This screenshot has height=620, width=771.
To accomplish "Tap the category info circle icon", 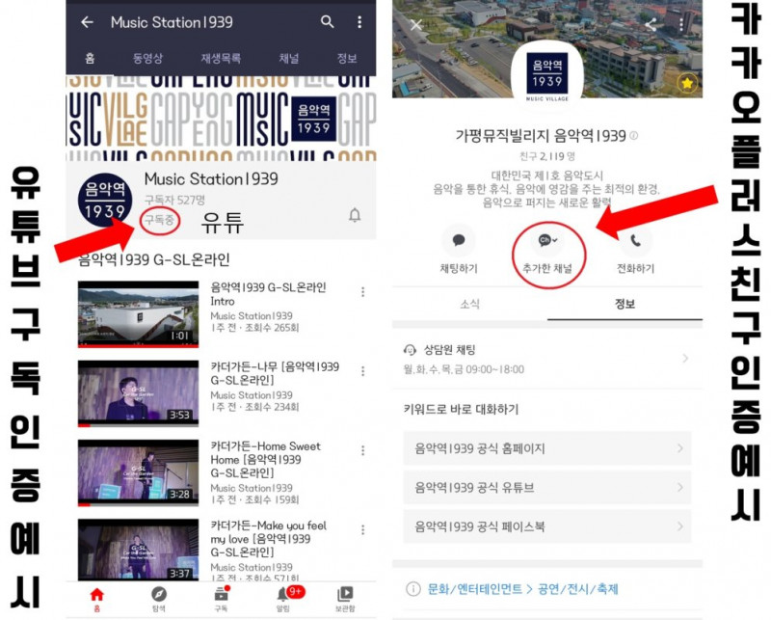I will (413, 588).
